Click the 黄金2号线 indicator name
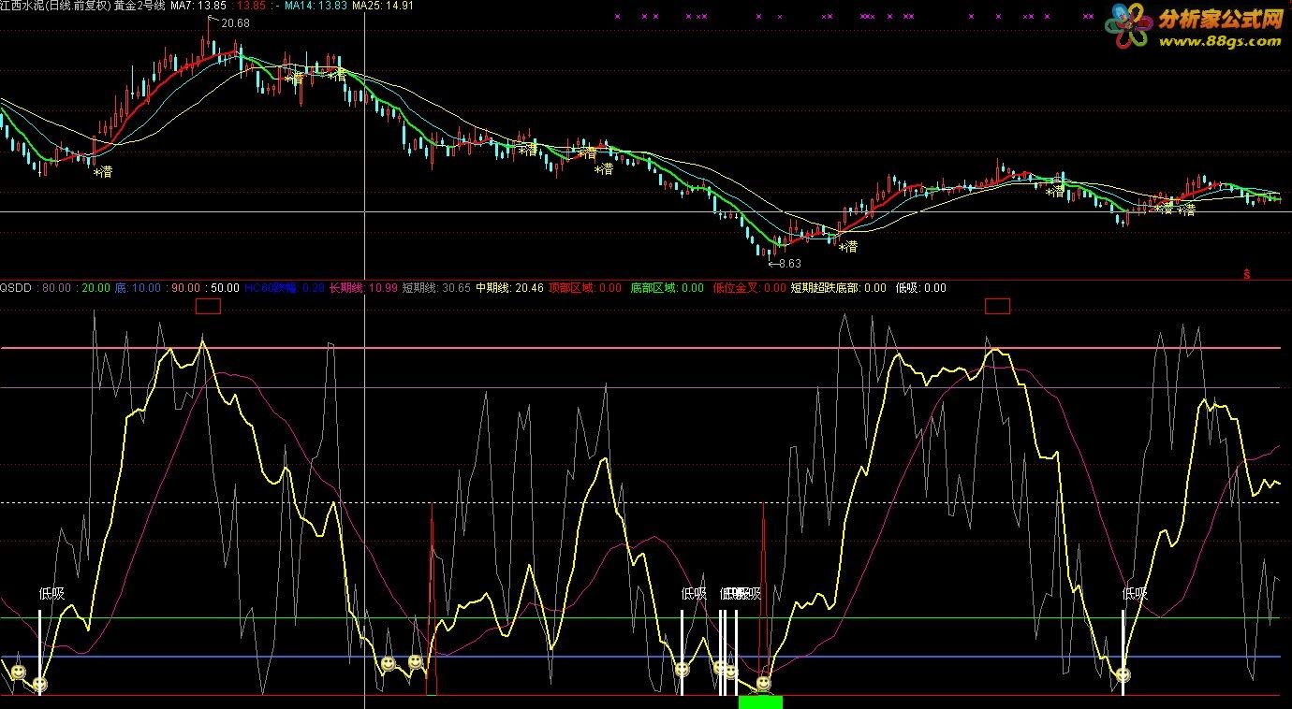Screen dimensions: 1292x709 [x=139, y=7]
